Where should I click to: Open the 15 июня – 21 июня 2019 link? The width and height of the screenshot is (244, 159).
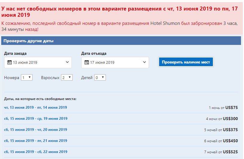(36, 141)
